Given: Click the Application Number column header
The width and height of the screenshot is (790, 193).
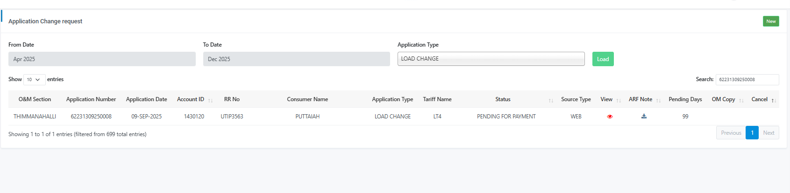Looking at the screenshot, I should pos(91,99).
